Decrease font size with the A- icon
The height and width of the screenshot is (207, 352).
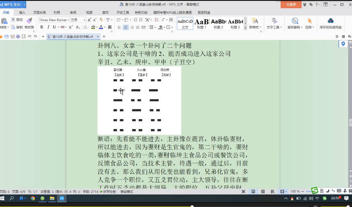[x=95, y=20]
